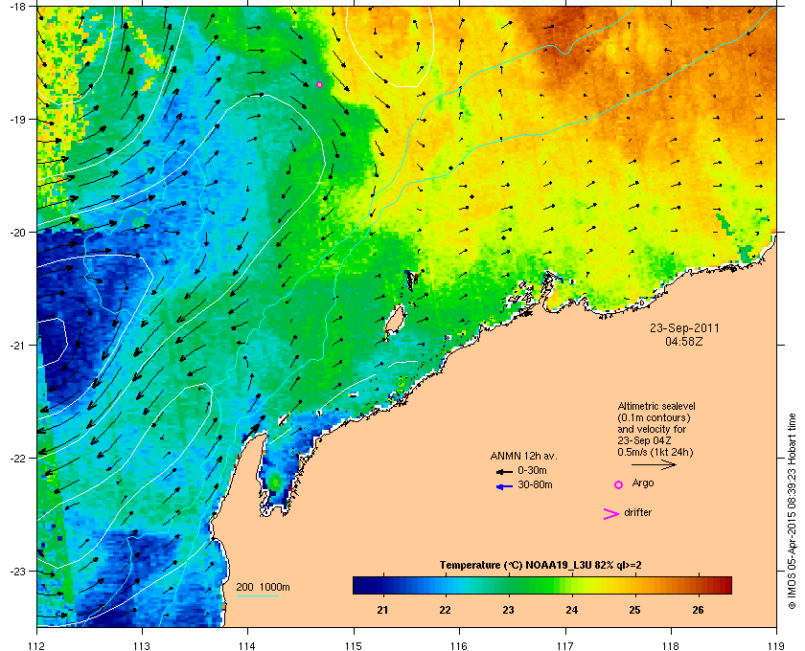
Task: Click the 113 longitude axis label
Action: coord(142,645)
